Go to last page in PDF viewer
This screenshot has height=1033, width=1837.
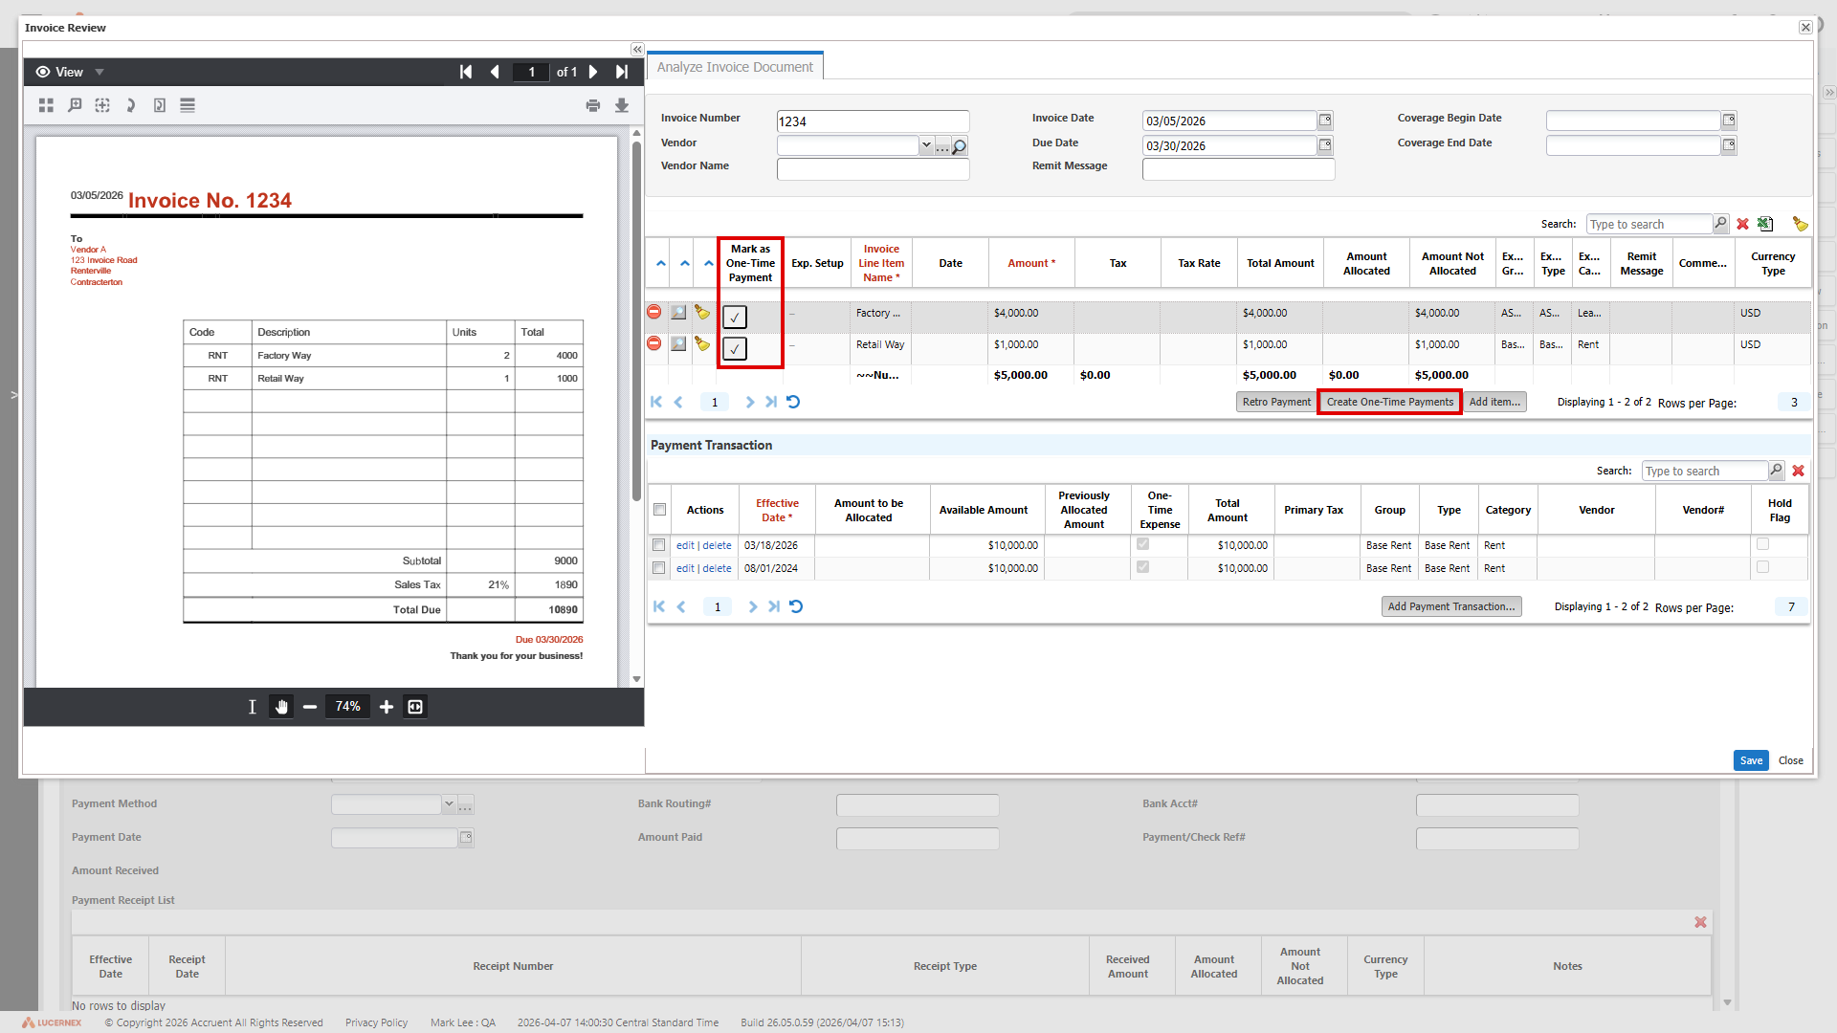[x=622, y=72]
